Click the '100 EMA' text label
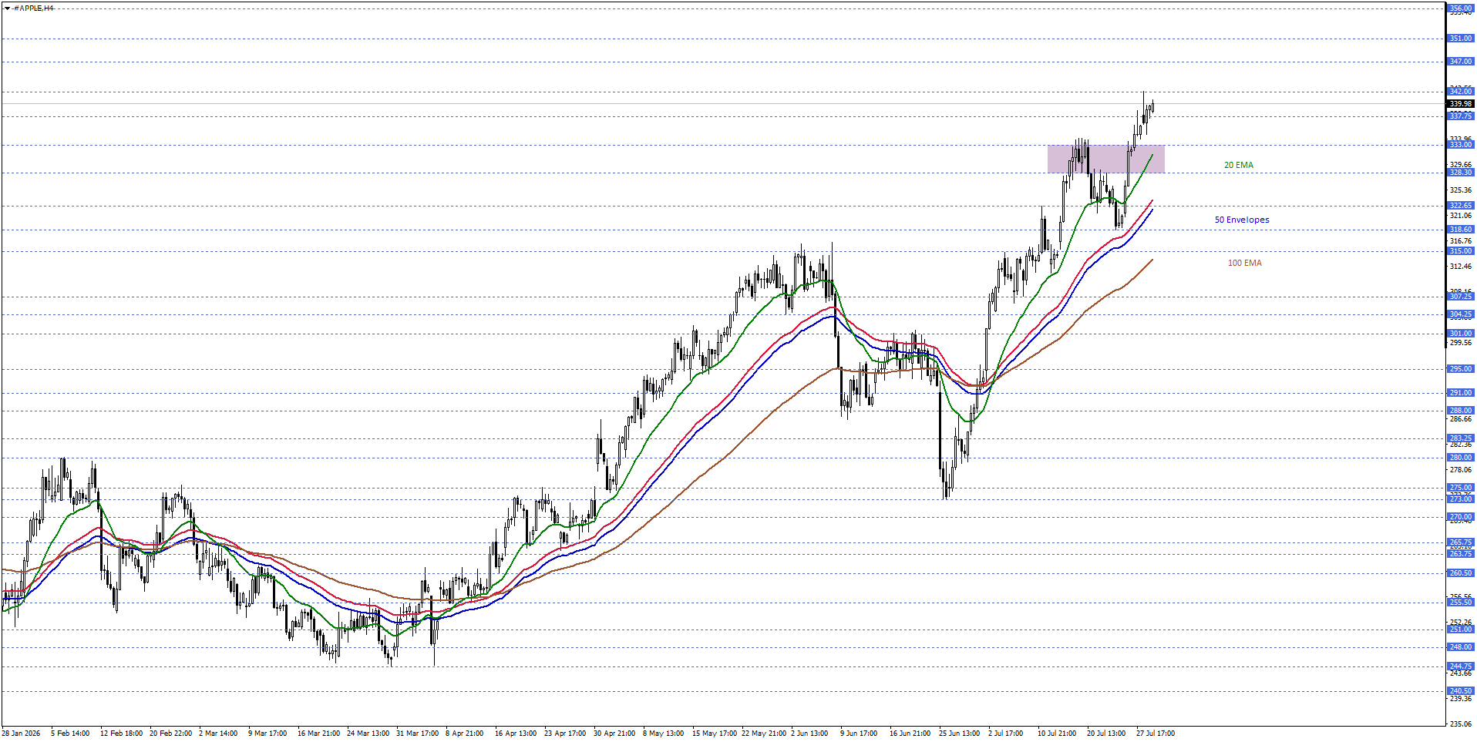The height and width of the screenshot is (742, 1477). [1244, 263]
